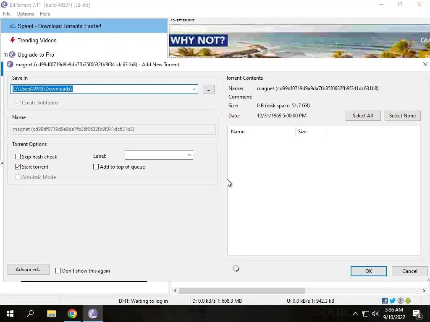Click the volume speaker tray icon
Screen dimensions: 430x322
pos(375,314)
